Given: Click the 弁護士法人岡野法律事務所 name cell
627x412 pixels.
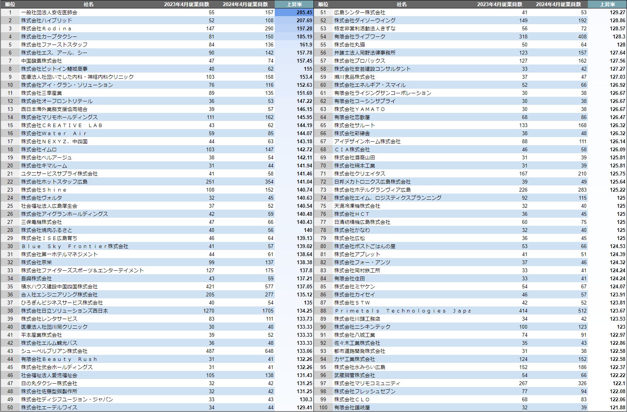Looking at the screenshot, I should (365, 53).
